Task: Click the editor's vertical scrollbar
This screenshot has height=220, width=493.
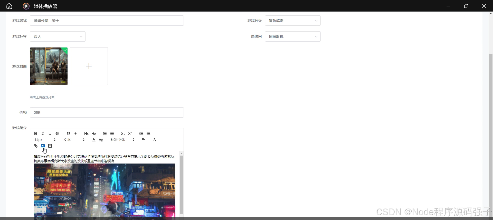Action: tap(181, 185)
